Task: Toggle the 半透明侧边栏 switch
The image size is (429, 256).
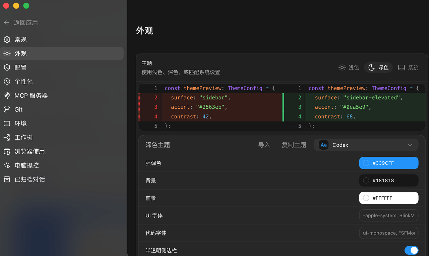Action: tap(411, 250)
